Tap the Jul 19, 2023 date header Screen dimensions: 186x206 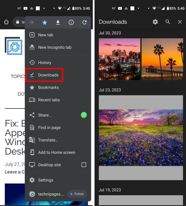tap(110, 190)
